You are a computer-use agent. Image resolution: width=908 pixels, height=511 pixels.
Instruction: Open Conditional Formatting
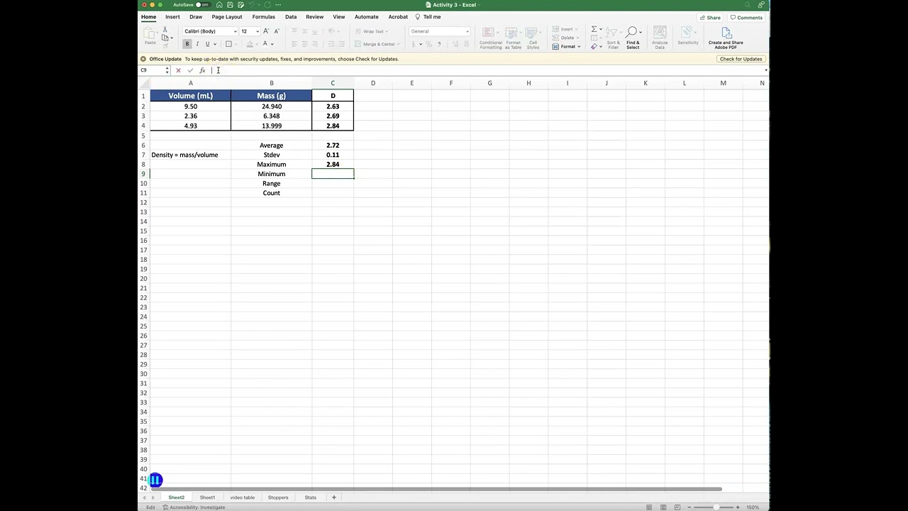click(491, 38)
